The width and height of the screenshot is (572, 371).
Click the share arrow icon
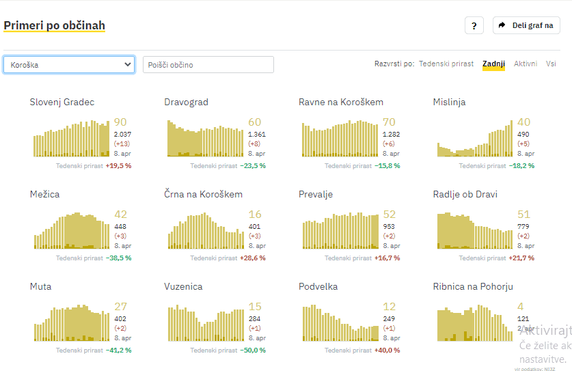point(502,25)
